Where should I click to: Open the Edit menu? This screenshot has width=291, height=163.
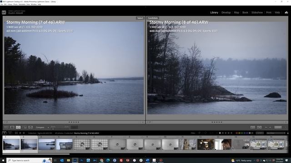(x=5, y=4)
